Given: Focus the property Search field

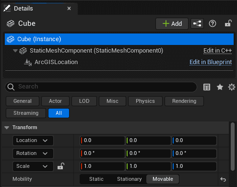Looking at the screenshot, I should click(x=101, y=87).
